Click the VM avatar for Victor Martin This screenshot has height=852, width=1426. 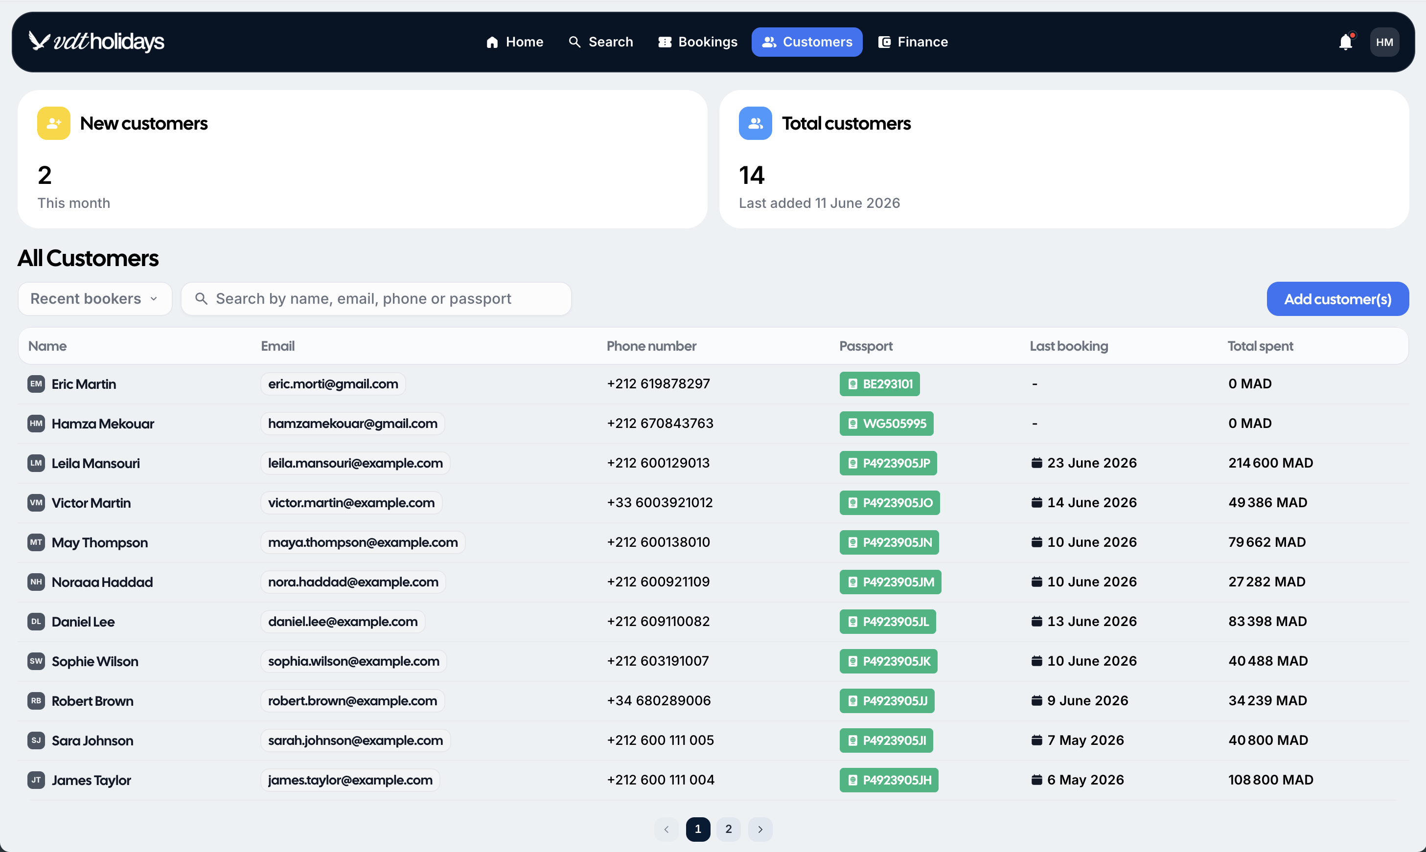tap(36, 502)
